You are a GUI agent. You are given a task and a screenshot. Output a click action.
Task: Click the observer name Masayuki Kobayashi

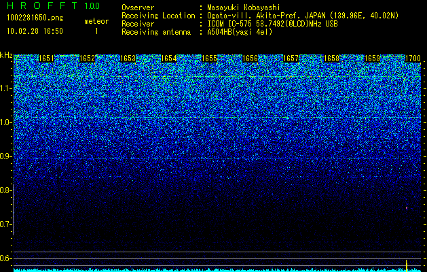tap(244, 8)
